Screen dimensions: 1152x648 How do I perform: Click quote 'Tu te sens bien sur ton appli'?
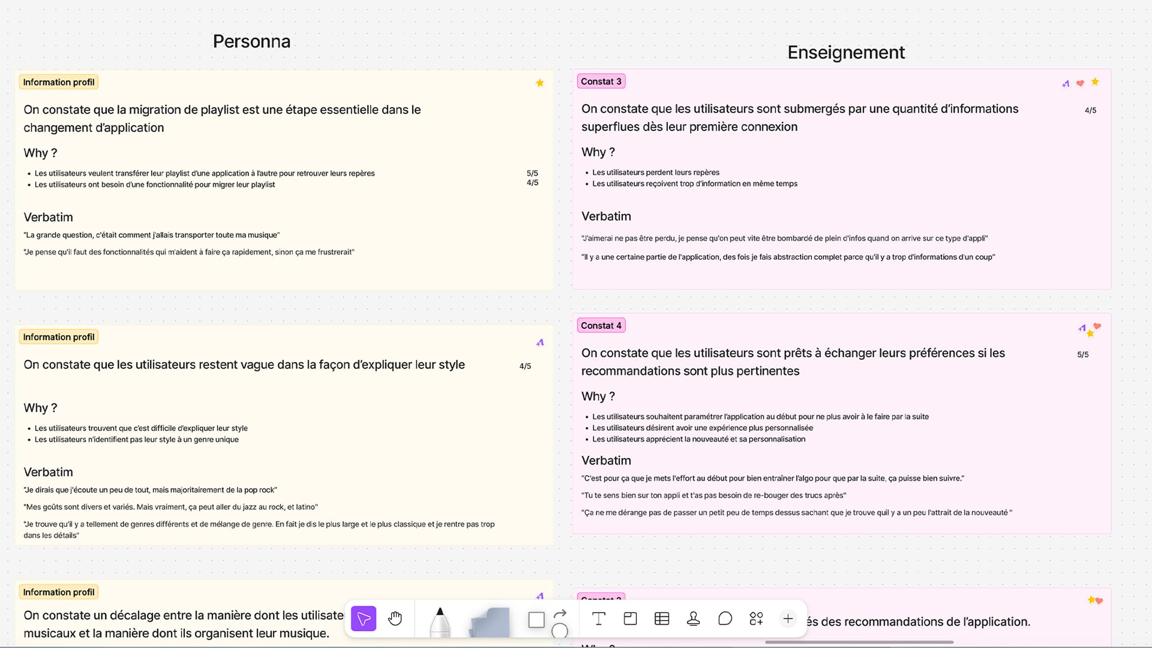tap(714, 496)
